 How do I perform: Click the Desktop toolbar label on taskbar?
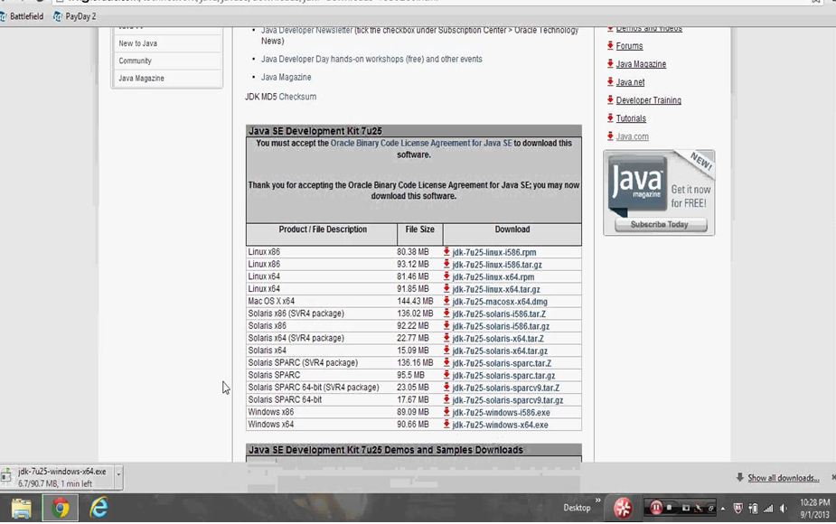[577, 508]
